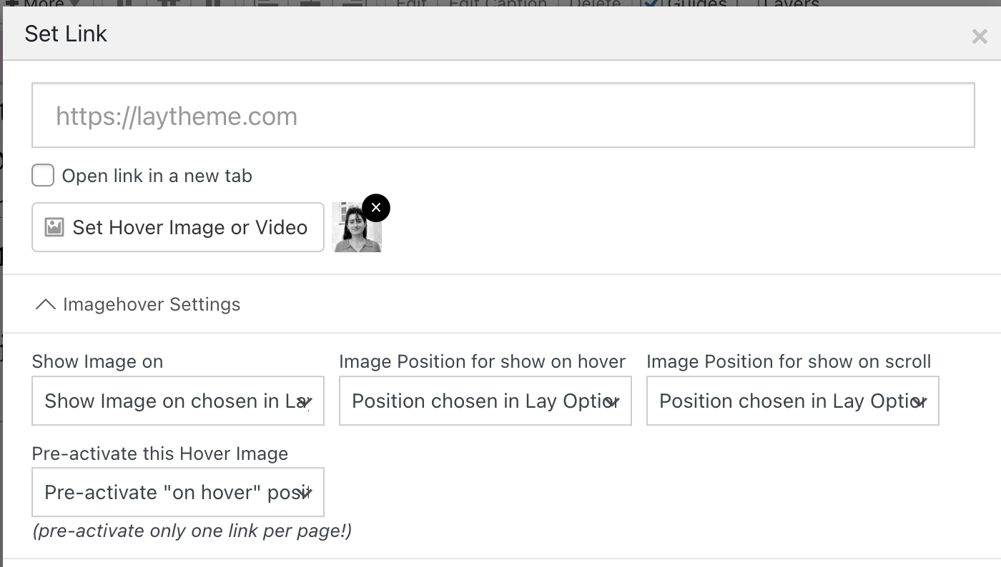Click Edit in the top toolbar
1001x567 pixels.
pos(411,4)
